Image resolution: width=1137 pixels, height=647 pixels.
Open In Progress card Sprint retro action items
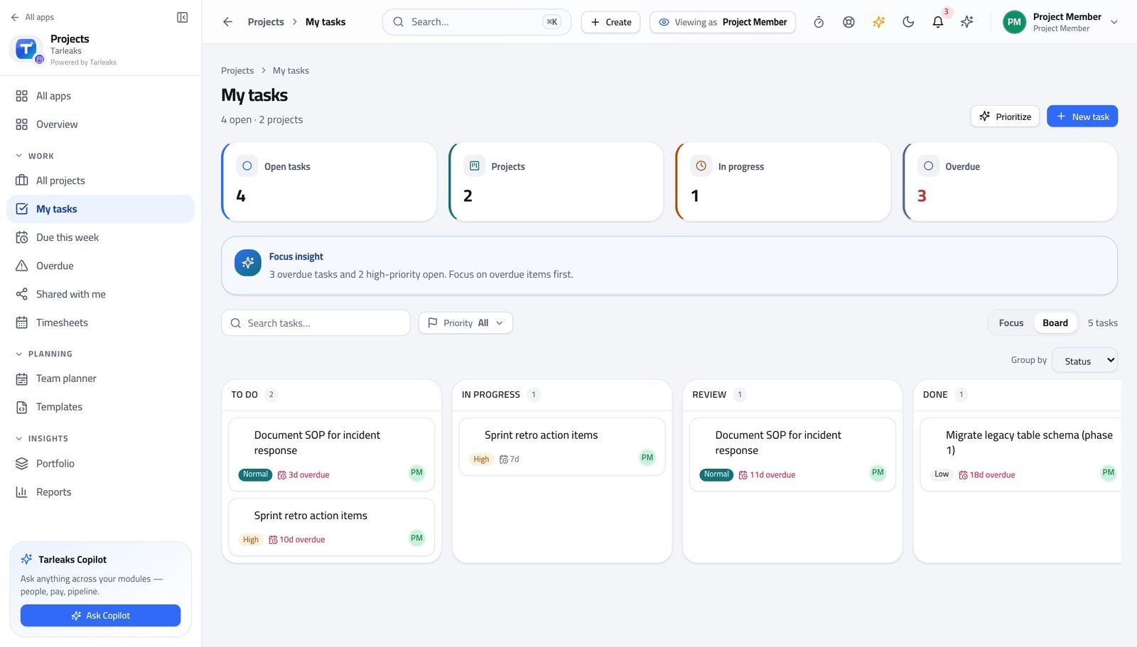coord(562,447)
